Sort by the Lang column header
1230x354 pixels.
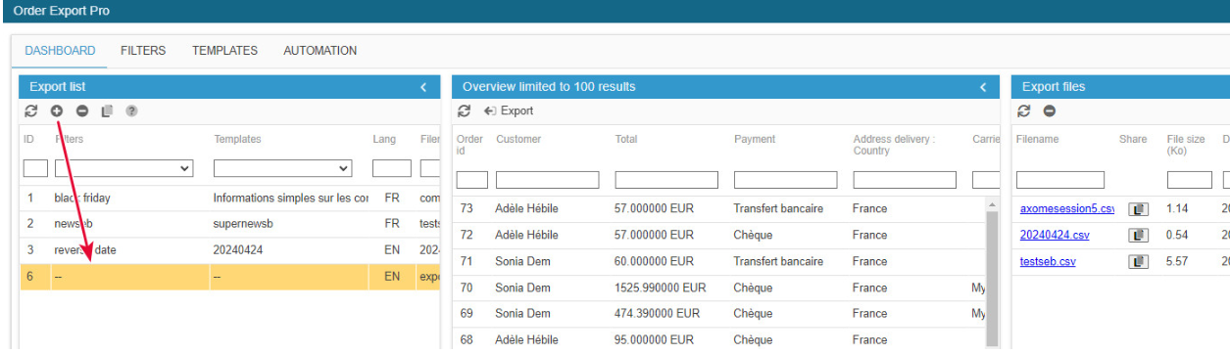point(384,140)
